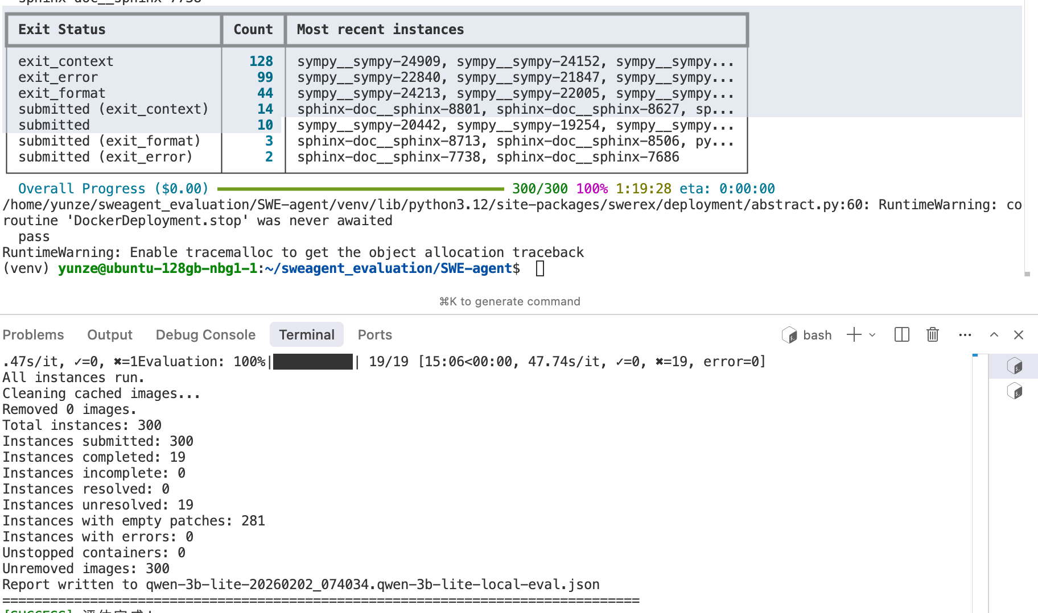Click the 'bash' terminal name label
This screenshot has width=1038, height=613.
pos(817,335)
